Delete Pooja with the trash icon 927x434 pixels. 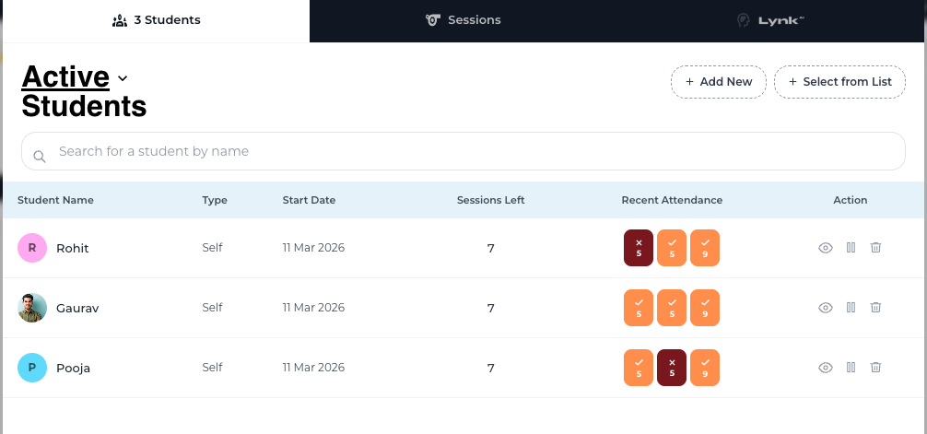[875, 367]
